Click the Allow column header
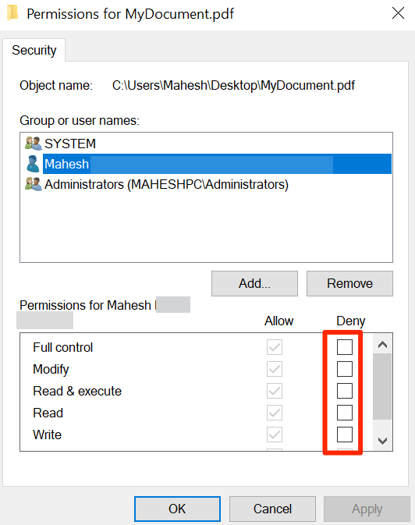Viewport: 415px width, 525px height. click(x=278, y=321)
